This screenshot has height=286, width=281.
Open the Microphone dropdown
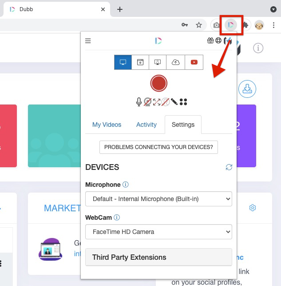(x=158, y=199)
